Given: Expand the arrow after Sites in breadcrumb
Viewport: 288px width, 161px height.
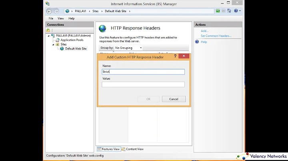Looking at the screenshot, I should 102,11.
